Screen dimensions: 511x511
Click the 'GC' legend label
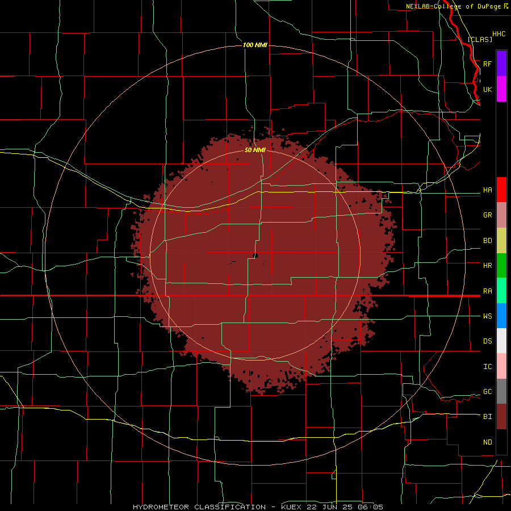487,392
